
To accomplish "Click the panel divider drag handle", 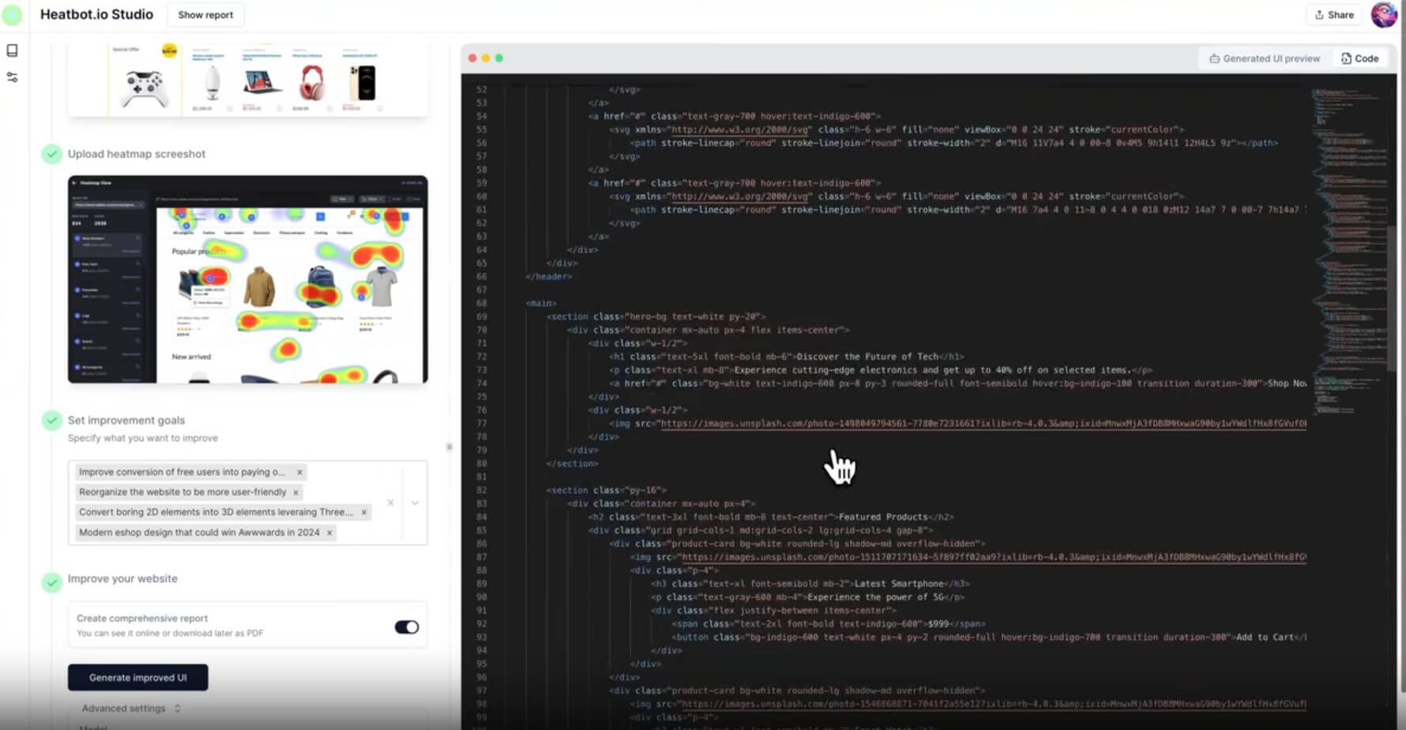I will click(449, 446).
